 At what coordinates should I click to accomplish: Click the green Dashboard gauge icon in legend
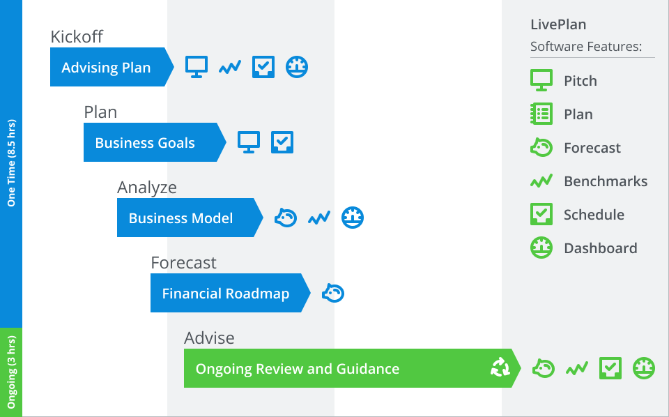541,248
